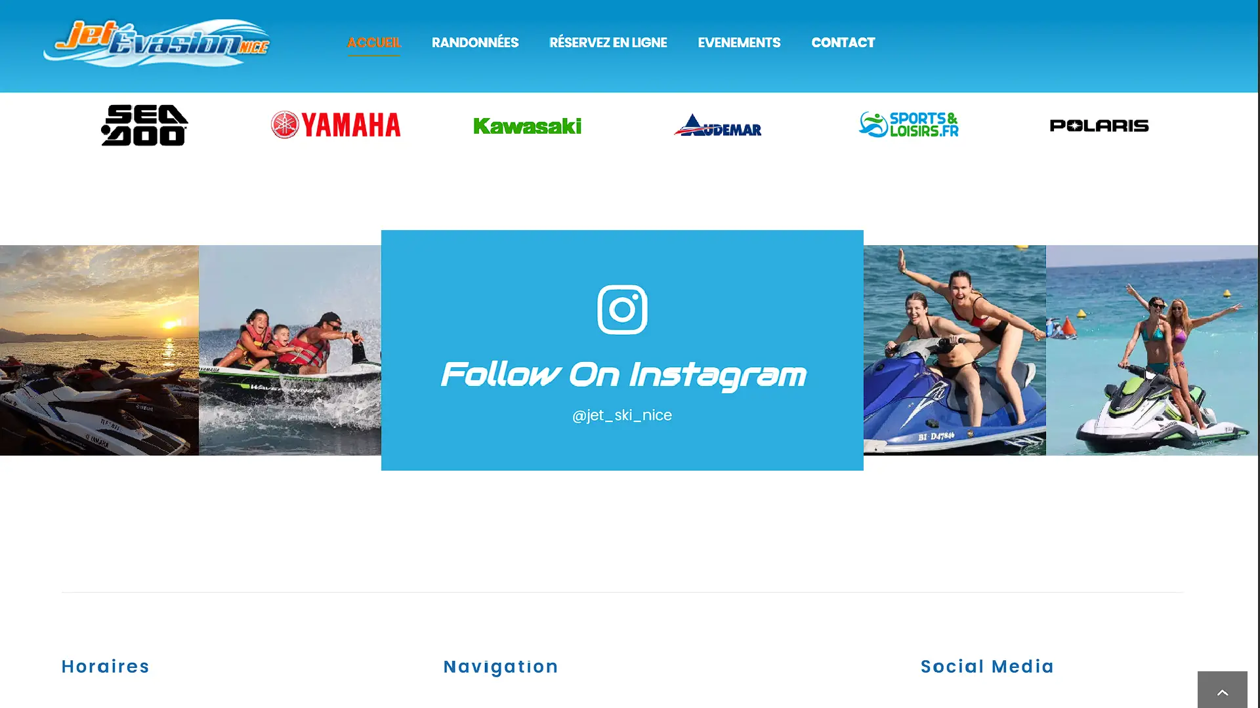Click the Follow On Instagram heading
Screen dimensions: 1260x708
(x=622, y=375)
